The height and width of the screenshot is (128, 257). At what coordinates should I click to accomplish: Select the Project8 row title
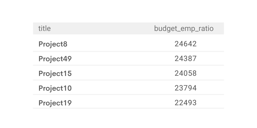(53, 44)
